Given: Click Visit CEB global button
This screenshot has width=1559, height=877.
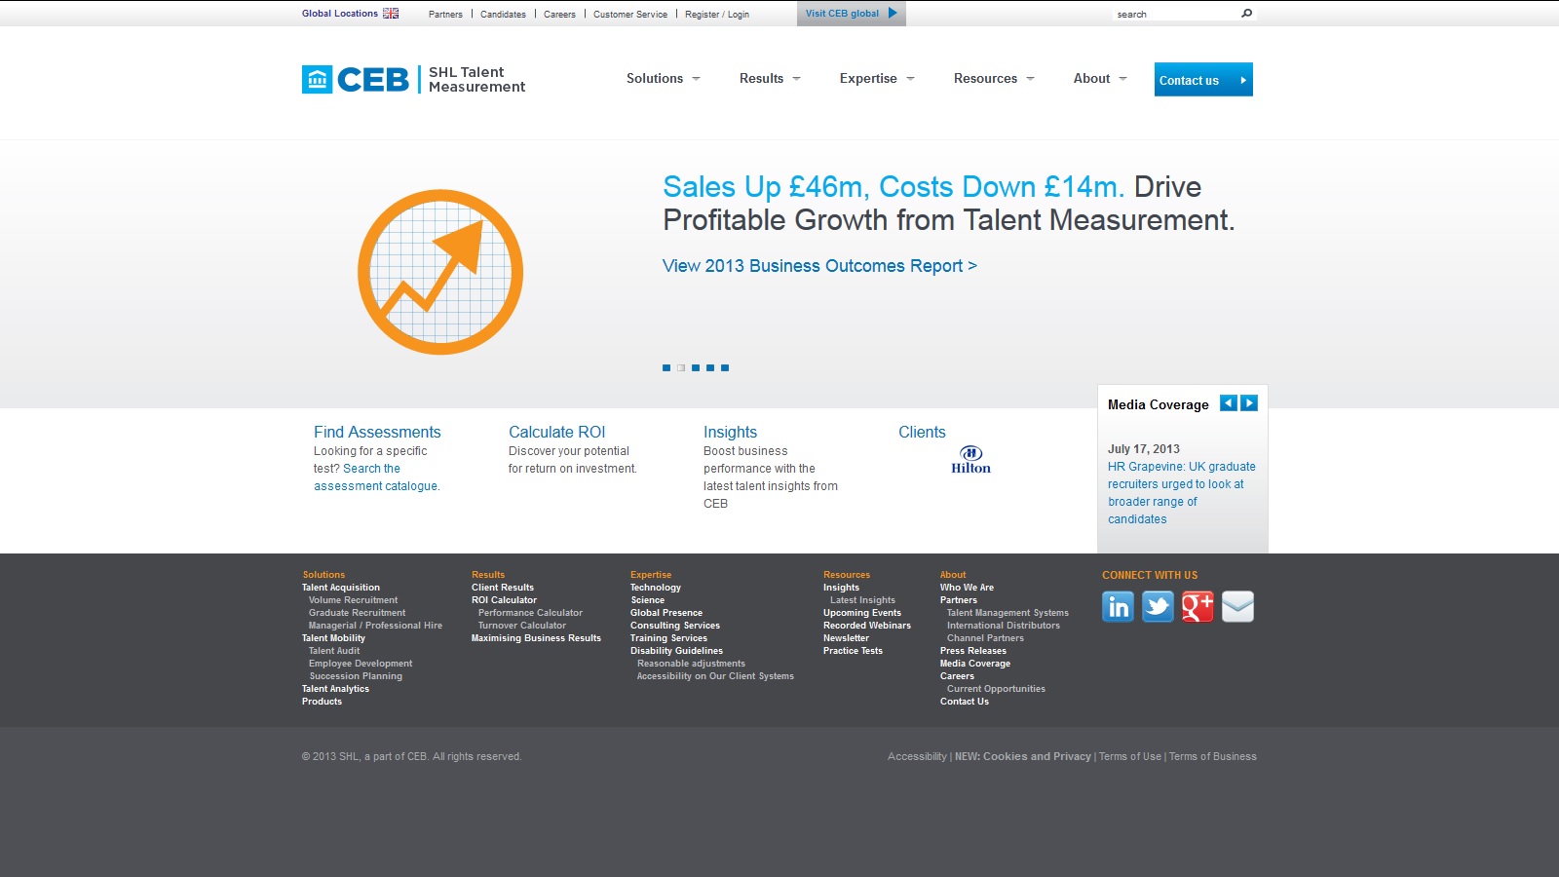Looking at the screenshot, I should (852, 14).
